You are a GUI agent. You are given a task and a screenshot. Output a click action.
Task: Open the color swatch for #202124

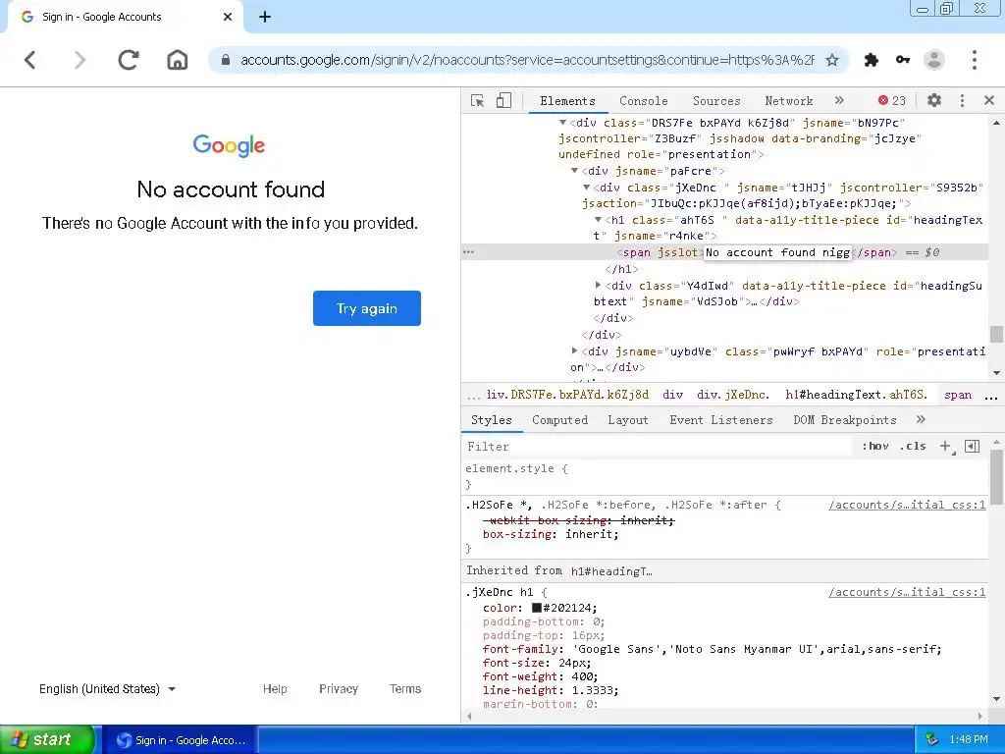point(537,608)
